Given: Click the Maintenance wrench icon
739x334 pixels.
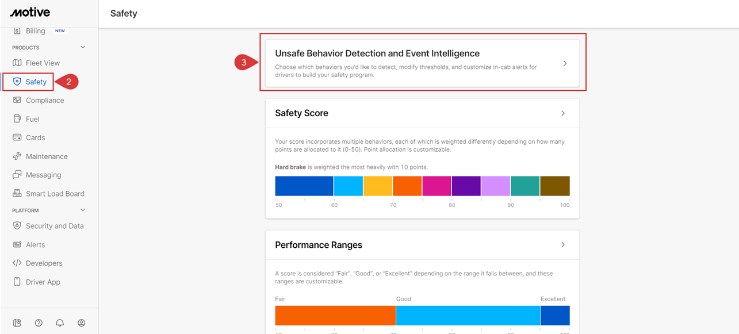Looking at the screenshot, I should [17, 156].
